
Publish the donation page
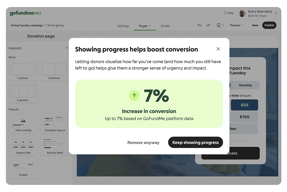[x=269, y=25]
